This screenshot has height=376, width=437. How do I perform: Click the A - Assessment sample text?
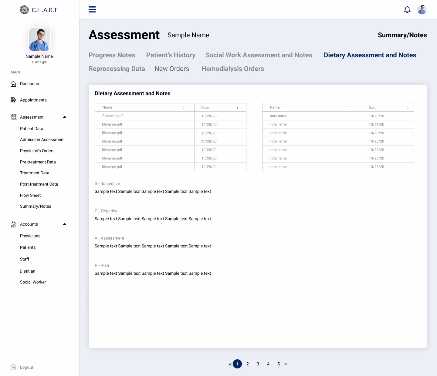(153, 246)
